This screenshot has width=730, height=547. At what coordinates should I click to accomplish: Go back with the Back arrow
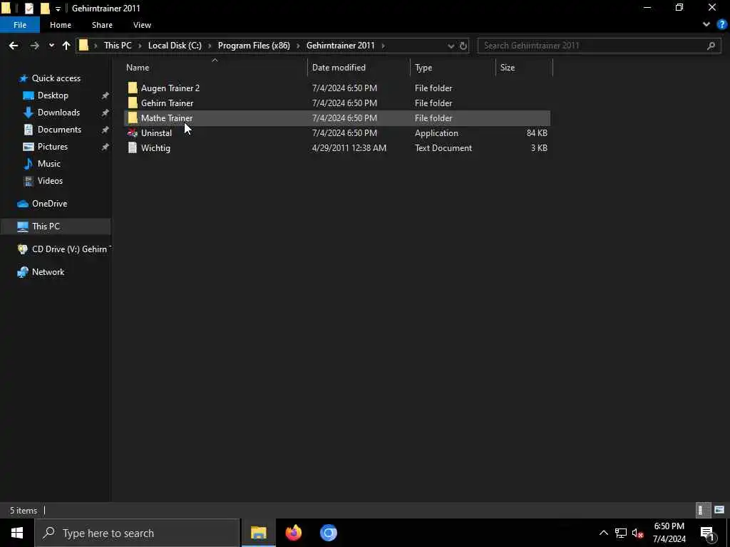[14, 46]
